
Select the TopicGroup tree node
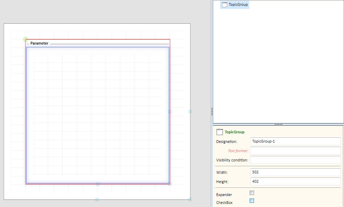pos(238,5)
